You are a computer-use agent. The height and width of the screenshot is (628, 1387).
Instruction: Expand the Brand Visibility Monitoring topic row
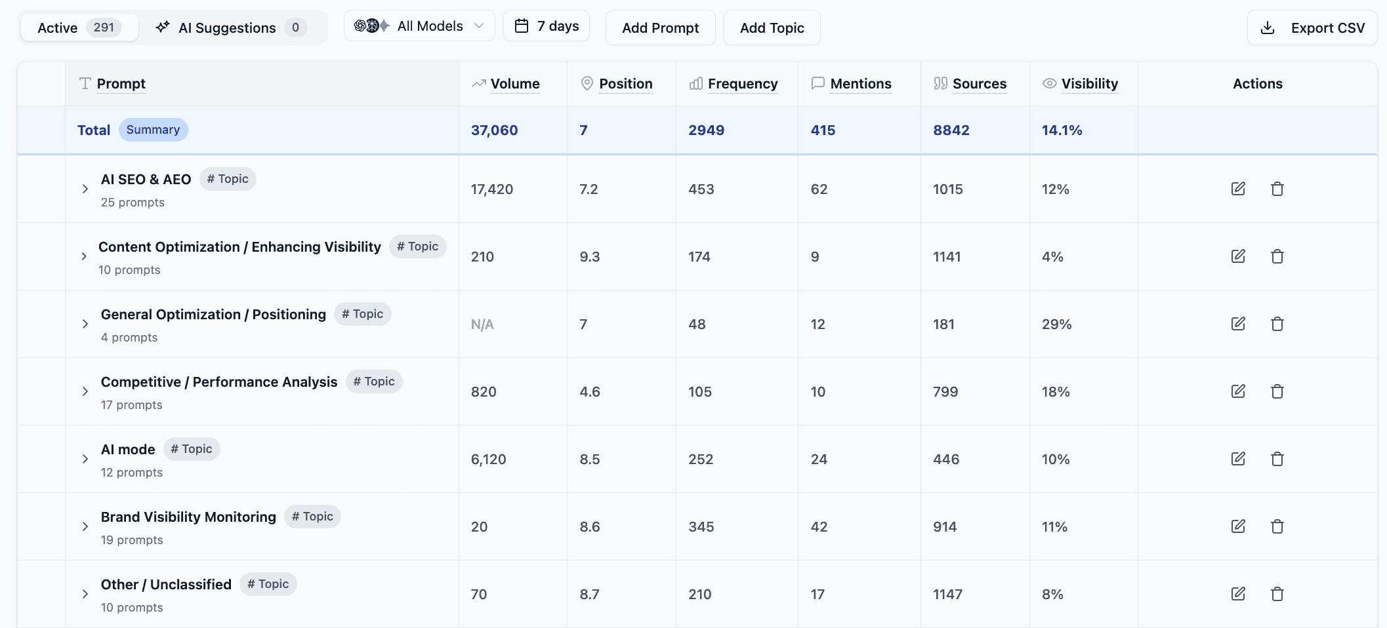pos(85,526)
